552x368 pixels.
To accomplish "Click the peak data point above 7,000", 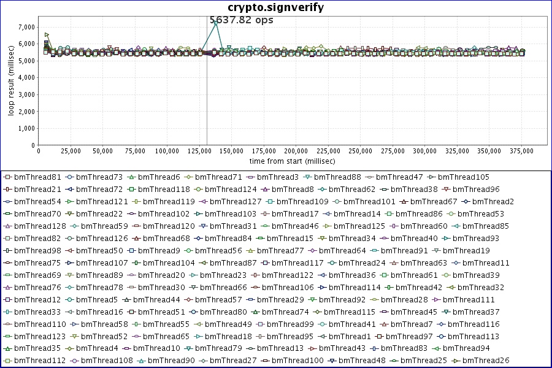I will (x=216, y=23).
